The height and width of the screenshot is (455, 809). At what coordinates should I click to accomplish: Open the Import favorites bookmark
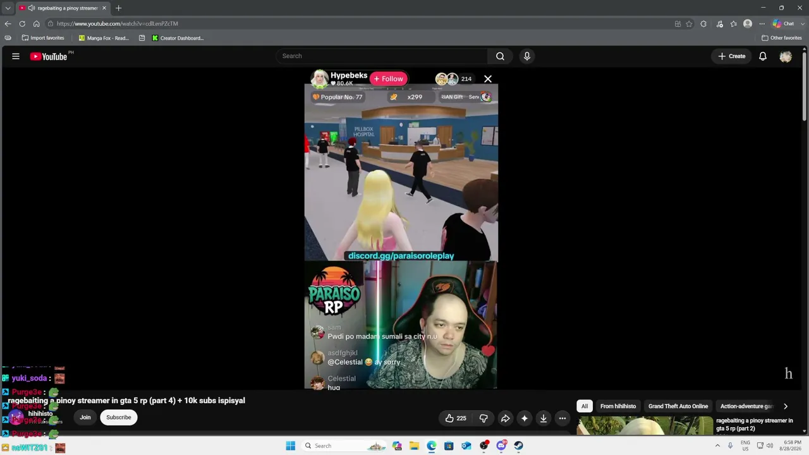click(43, 38)
